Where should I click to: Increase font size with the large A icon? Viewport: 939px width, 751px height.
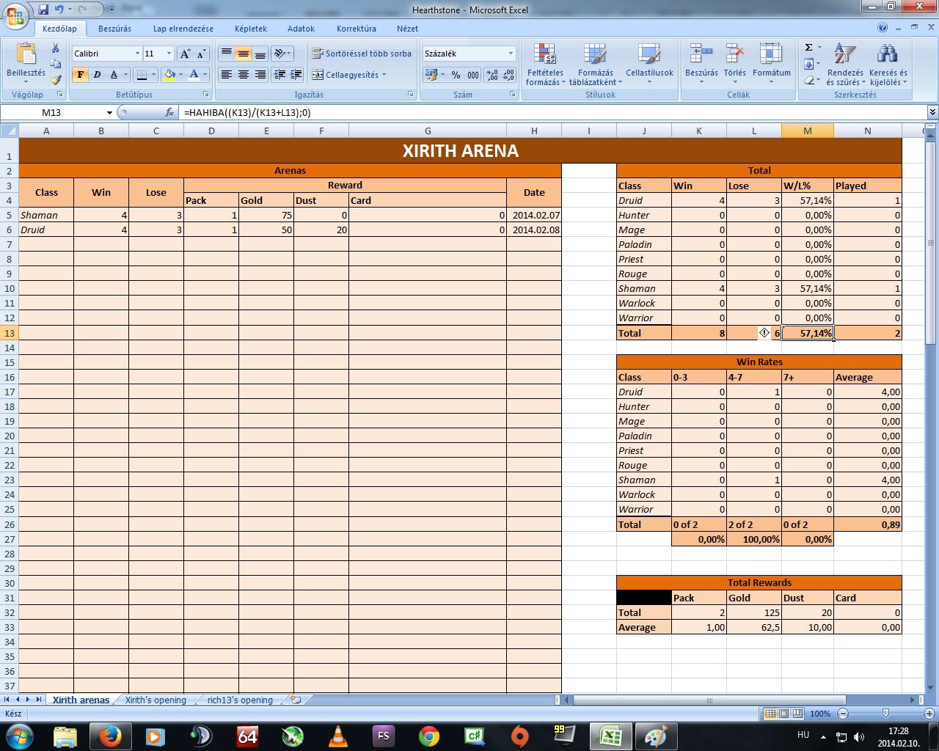pyautogui.click(x=186, y=54)
